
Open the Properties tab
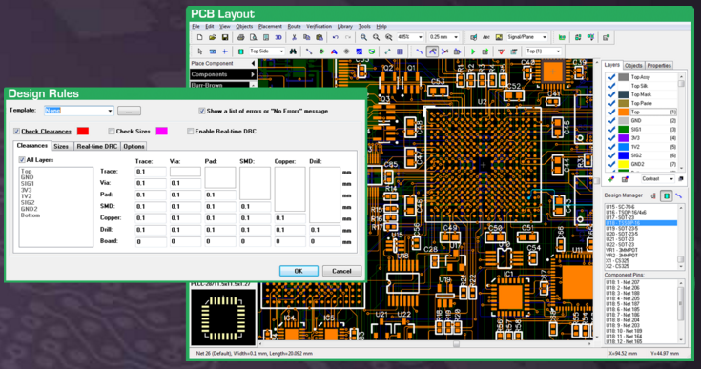coord(659,66)
